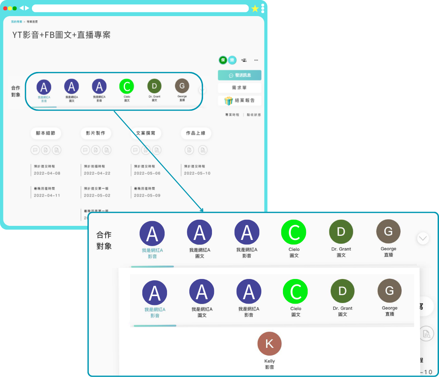Click the teal 樂 member avatar
Viewport: 439px width, 377px height.
coord(232,60)
